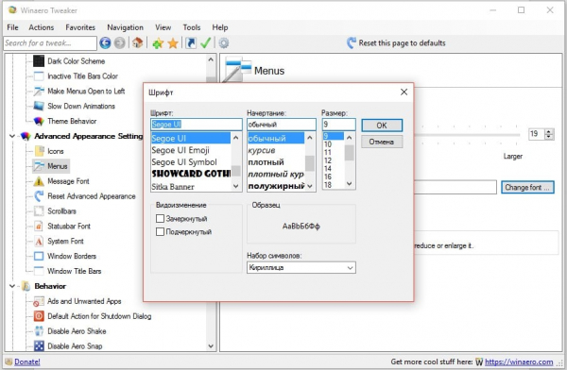
Task: Click the menu height slider track
Action: click(x=467, y=135)
